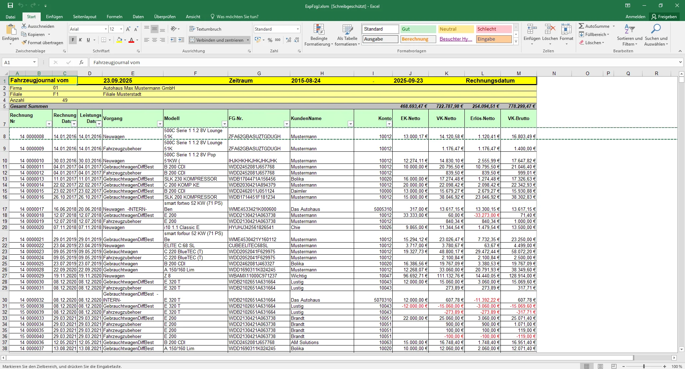
Task: Apply fill color bucket icon
Action: click(x=119, y=40)
